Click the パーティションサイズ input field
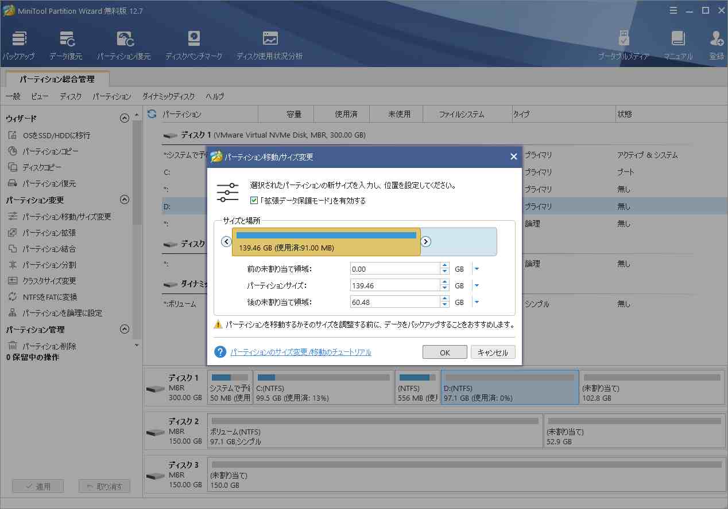The height and width of the screenshot is (509, 728). 394,285
